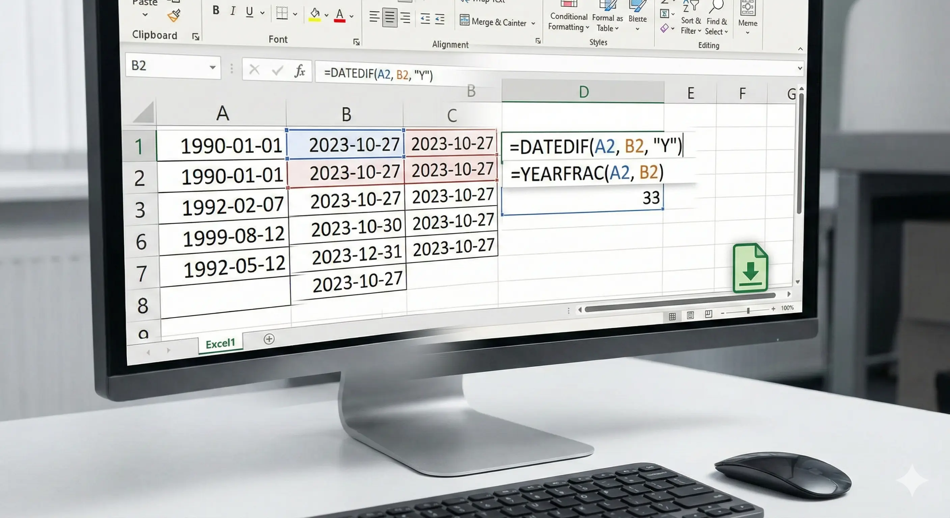Apply underline formatting
Image resolution: width=950 pixels, height=518 pixels.
[249, 12]
